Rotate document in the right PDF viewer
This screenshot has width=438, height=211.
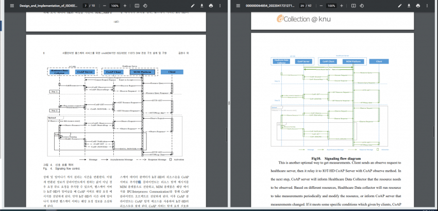(x=361, y=6)
